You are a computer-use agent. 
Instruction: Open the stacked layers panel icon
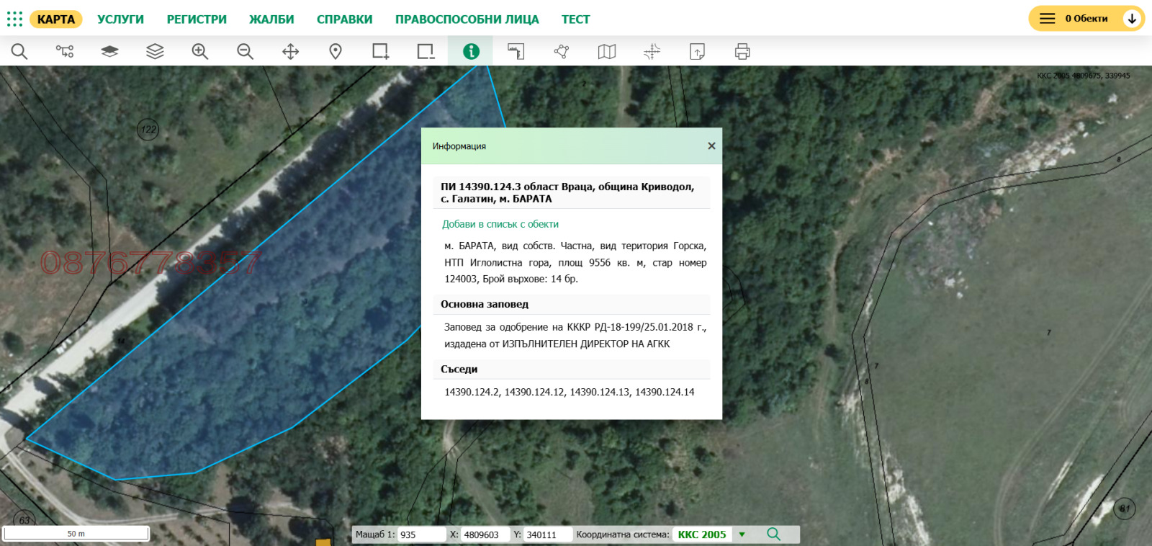[x=155, y=51]
